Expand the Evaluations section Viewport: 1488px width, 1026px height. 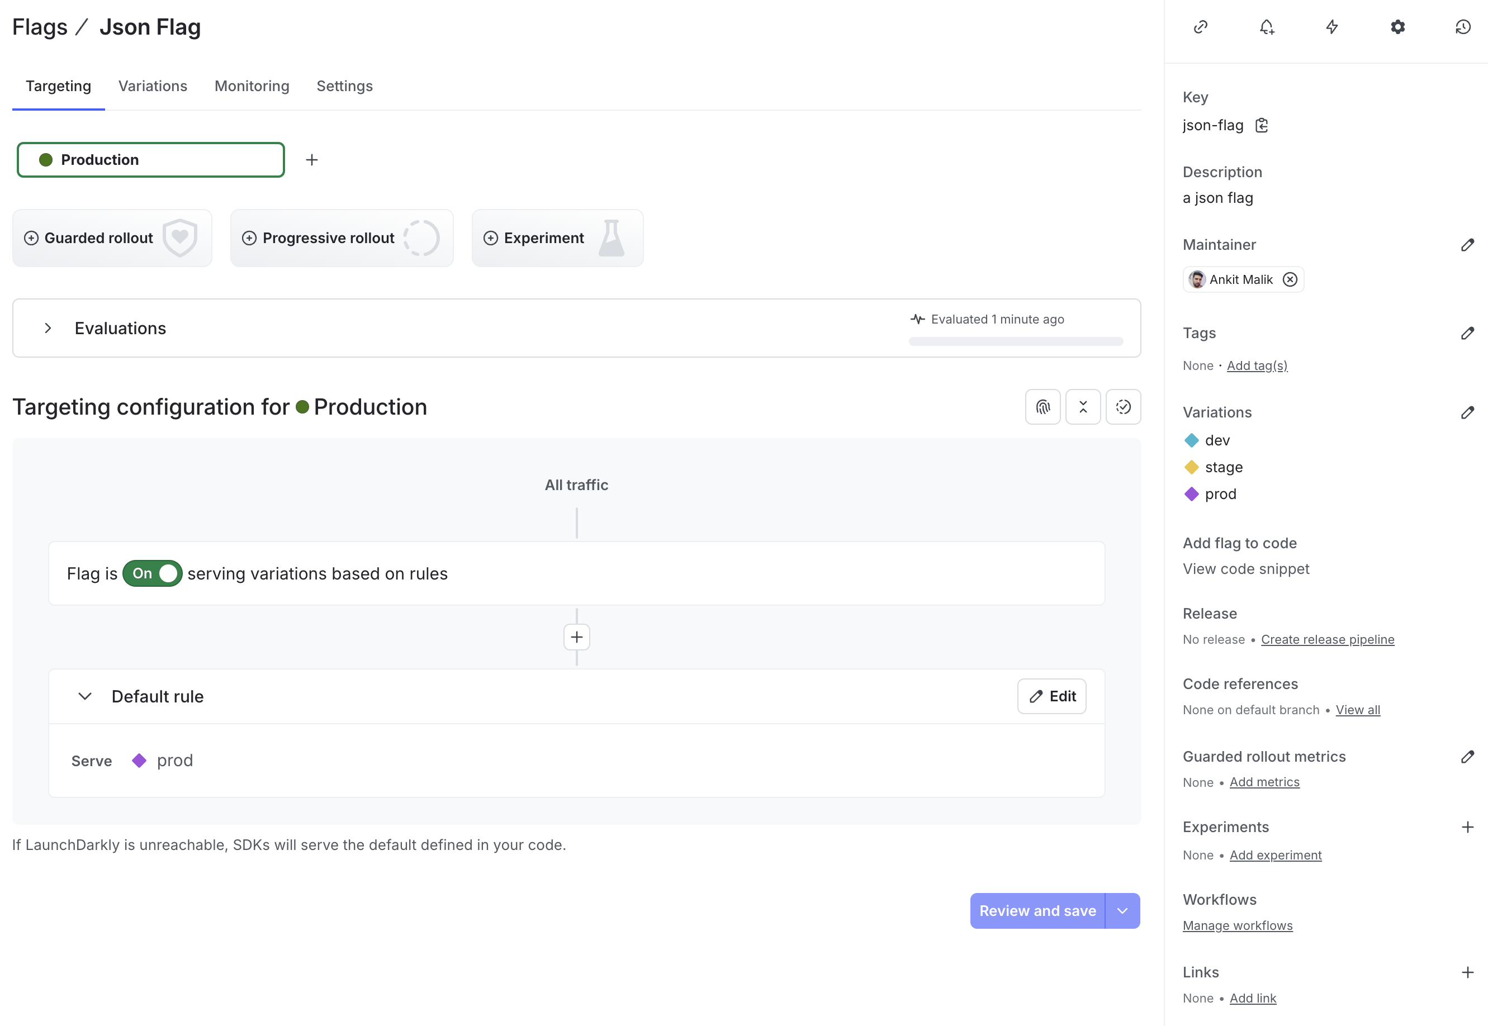click(x=48, y=329)
